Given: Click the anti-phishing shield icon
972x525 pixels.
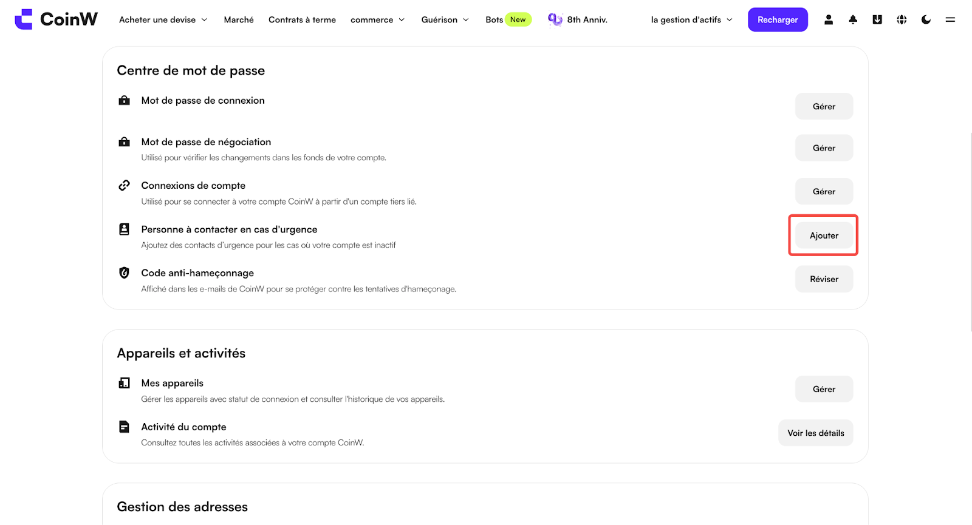Looking at the screenshot, I should (x=124, y=273).
